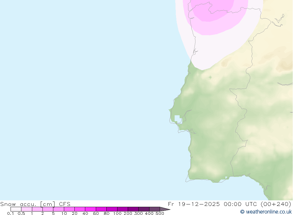The image size is (293, 215).
Task: Select the 0.5–1 cm legend swatch
Action: coord(27,209)
